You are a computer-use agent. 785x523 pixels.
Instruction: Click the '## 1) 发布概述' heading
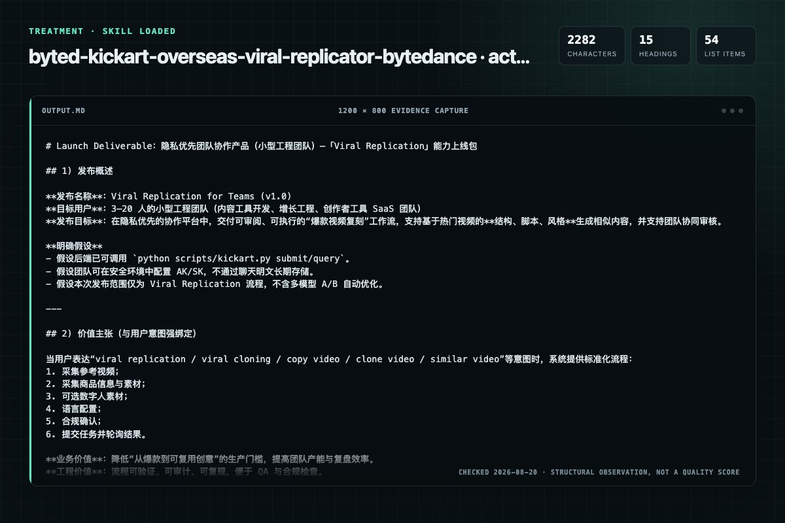79,171
